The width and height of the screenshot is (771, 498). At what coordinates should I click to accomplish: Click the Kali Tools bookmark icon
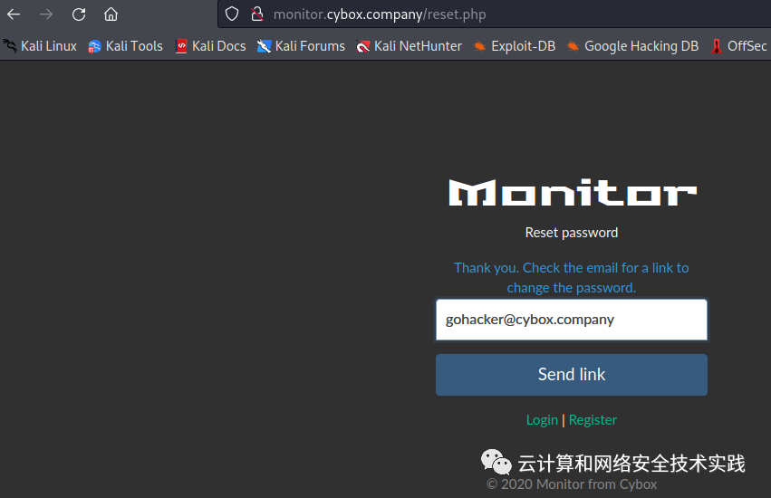tap(94, 46)
